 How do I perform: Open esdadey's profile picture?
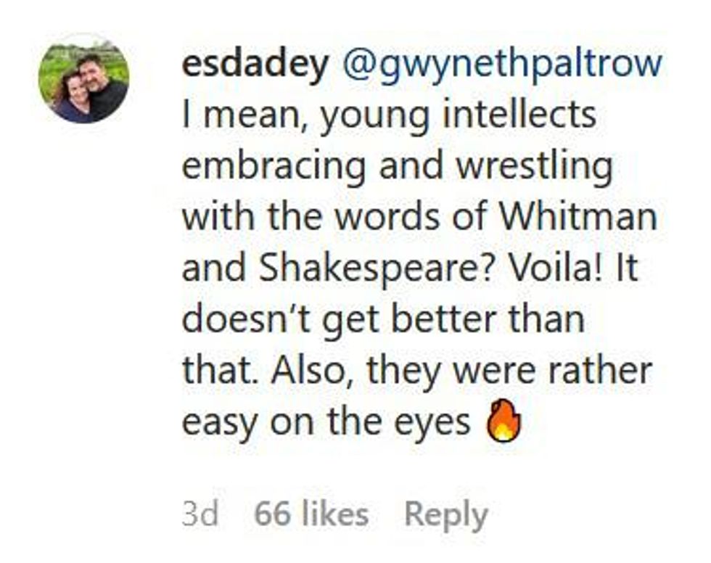click(x=83, y=78)
